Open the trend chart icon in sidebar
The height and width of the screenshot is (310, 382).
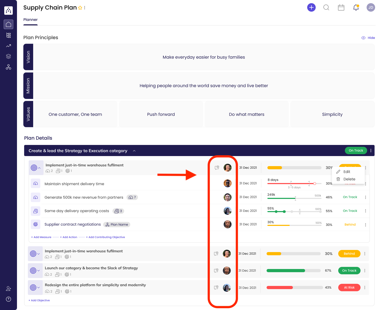[x=8, y=46]
